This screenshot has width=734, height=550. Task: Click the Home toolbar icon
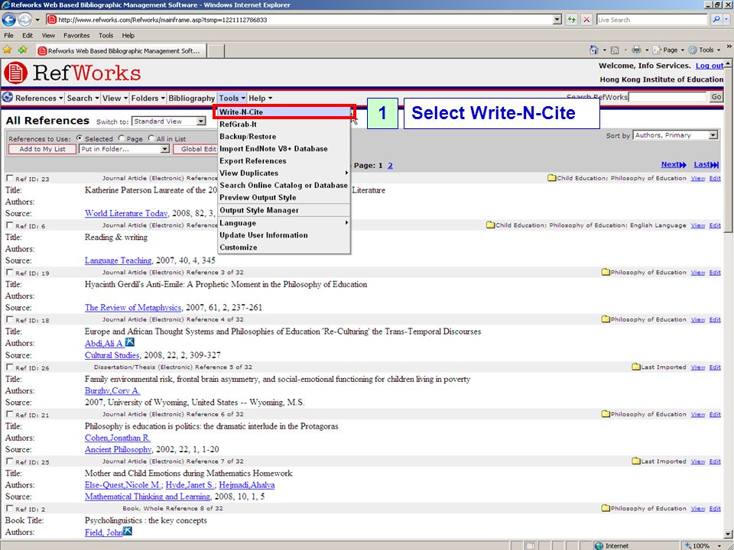point(594,50)
